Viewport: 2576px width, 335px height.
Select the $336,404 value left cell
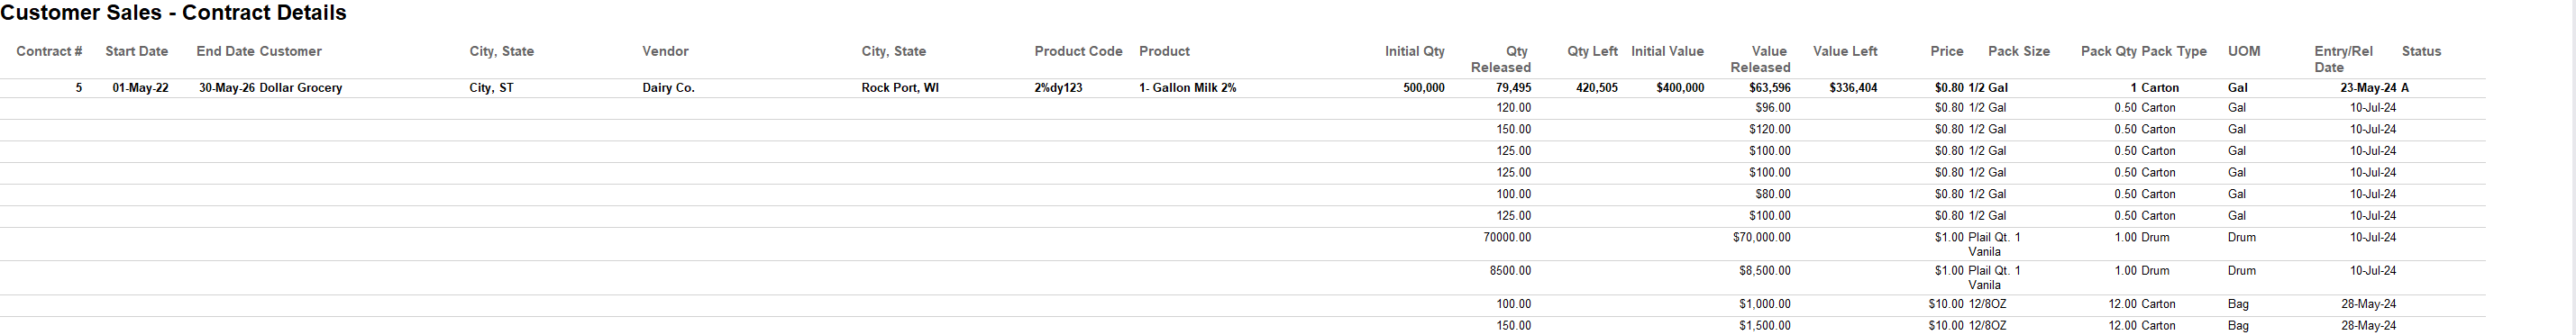1853,88
